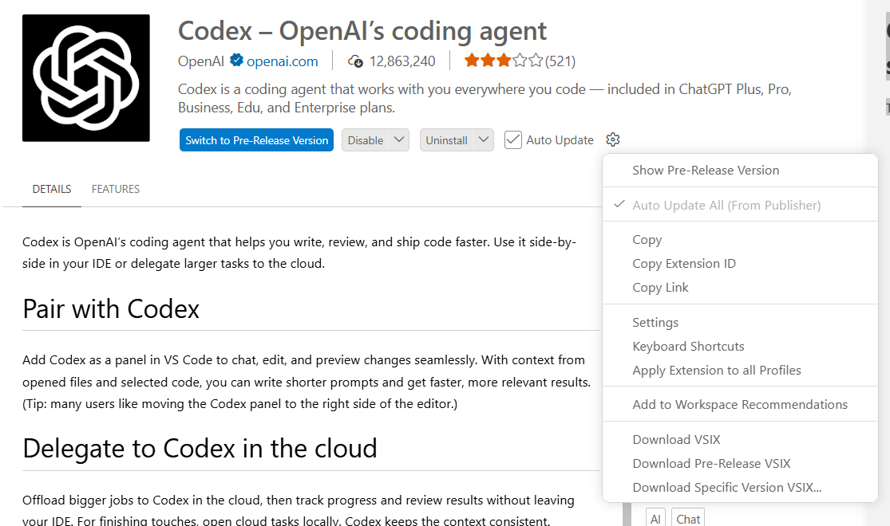Click the Disable button

coord(366,140)
